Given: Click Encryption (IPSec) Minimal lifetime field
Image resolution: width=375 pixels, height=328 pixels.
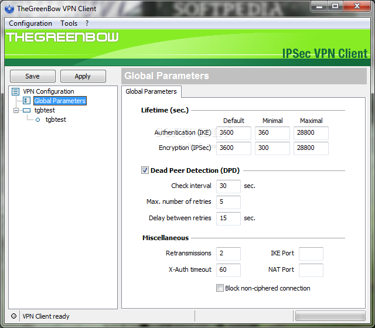Looking at the screenshot, I should tap(272, 148).
